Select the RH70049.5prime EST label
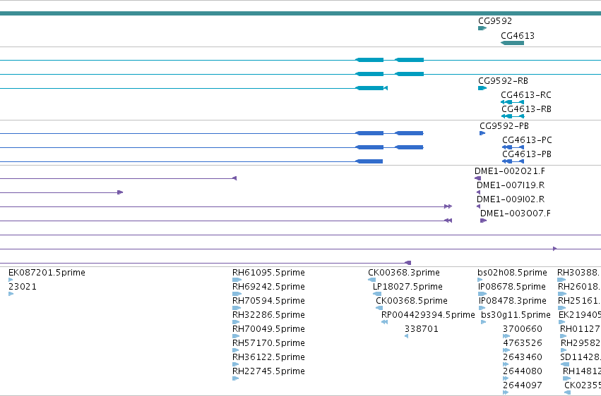Image resolution: width=601 pixels, height=396 pixels. pos(268,329)
